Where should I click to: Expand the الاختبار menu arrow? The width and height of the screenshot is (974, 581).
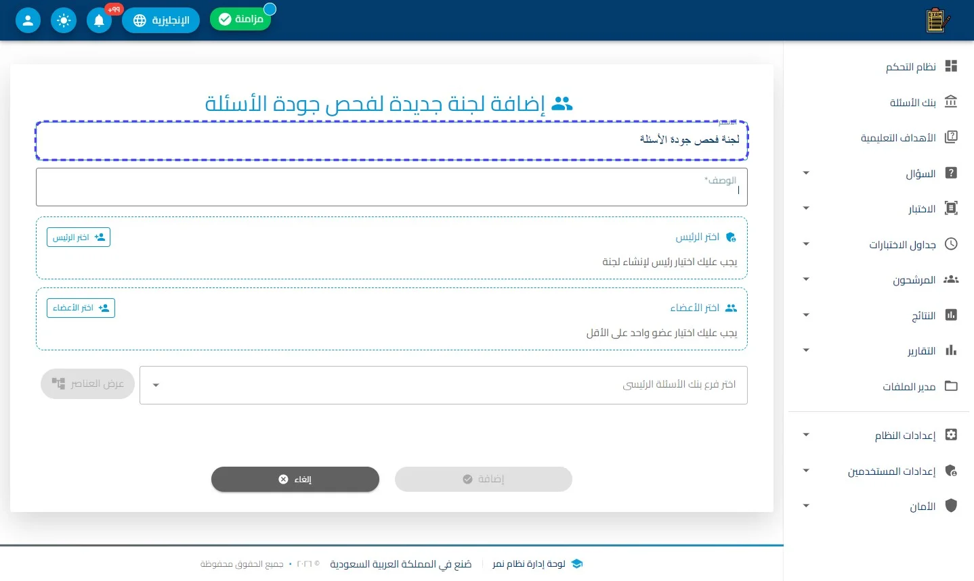click(806, 208)
